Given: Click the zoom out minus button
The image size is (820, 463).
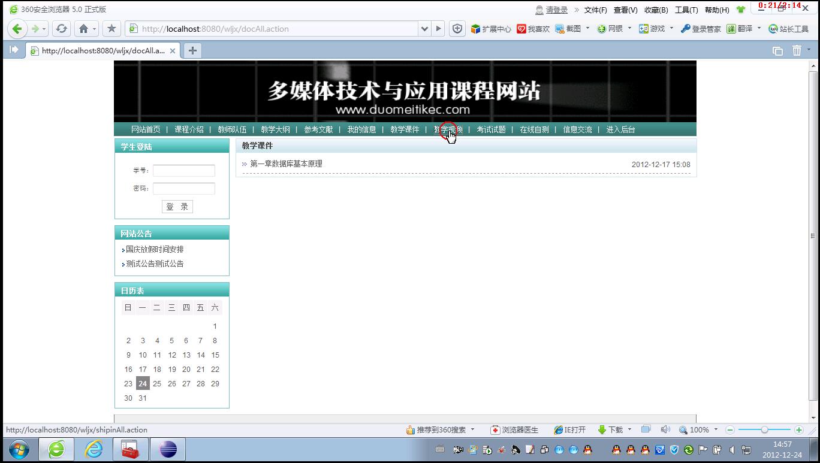Looking at the screenshot, I should (x=730, y=429).
